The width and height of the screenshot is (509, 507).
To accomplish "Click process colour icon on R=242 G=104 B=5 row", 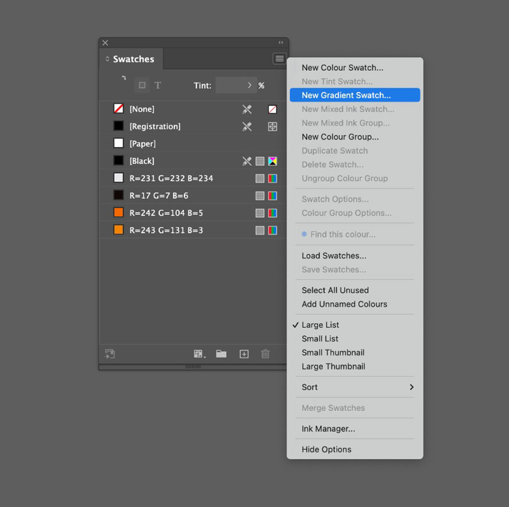I will point(259,213).
